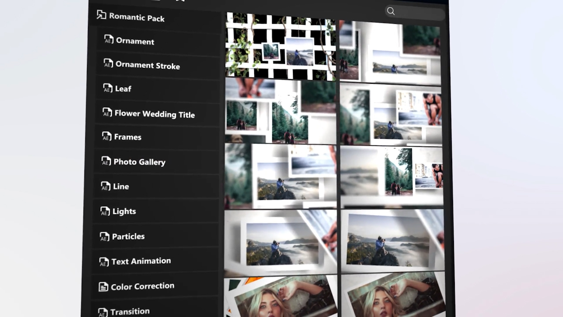Image resolution: width=563 pixels, height=317 pixels.
Task: Click the magnifier search icon
Action: (x=391, y=11)
